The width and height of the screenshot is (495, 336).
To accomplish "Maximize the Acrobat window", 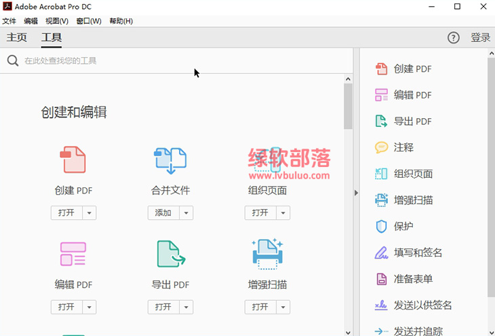I will pos(457,6).
